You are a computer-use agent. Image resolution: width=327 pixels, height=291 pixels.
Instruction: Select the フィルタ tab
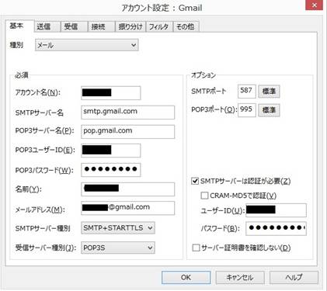[x=159, y=26]
